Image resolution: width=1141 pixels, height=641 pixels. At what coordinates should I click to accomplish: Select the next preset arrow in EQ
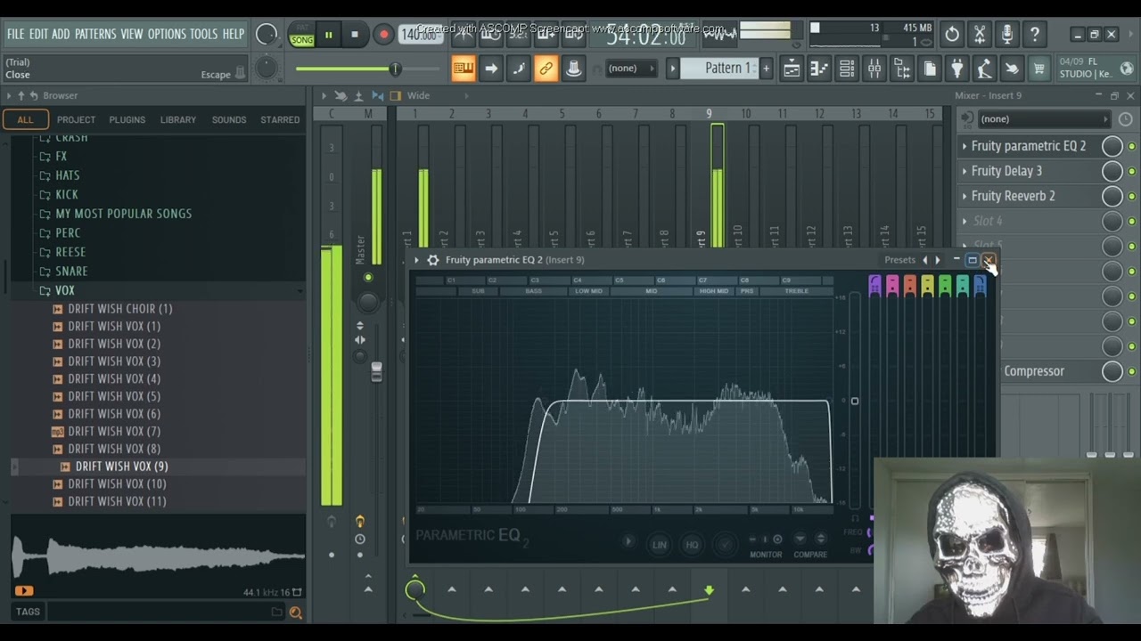(x=938, y=260)
